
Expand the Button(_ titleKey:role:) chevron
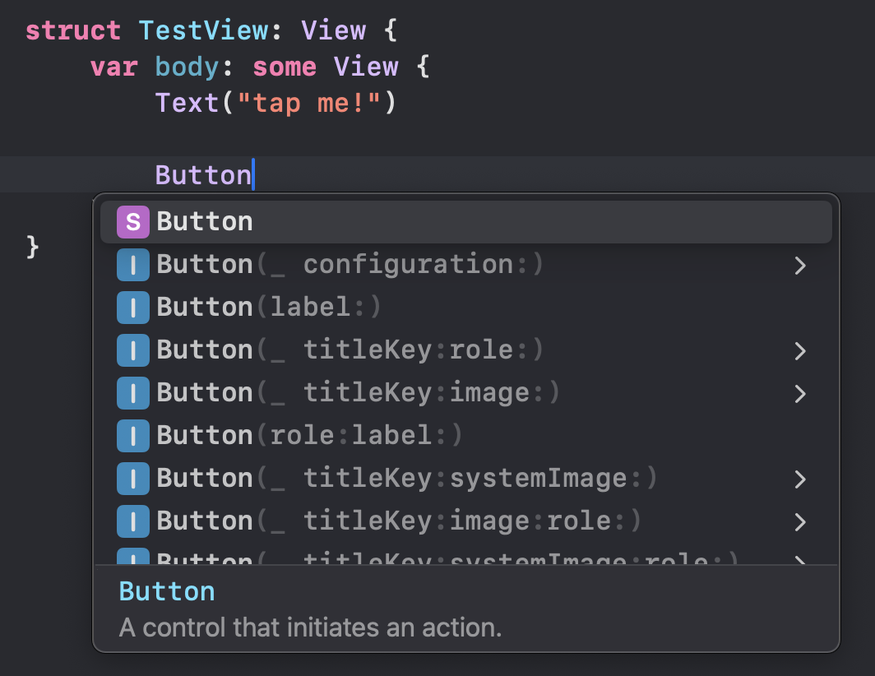[x=799, y=350]
